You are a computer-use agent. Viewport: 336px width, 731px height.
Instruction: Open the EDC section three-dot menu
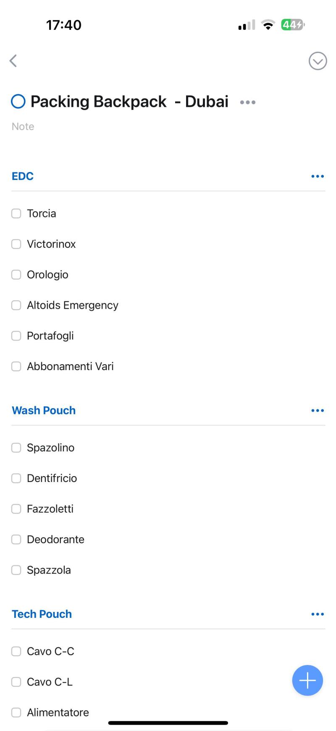[x=318, y=176]
